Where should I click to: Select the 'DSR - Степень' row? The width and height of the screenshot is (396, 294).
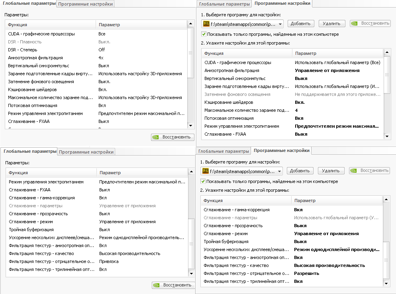(52, 50)
